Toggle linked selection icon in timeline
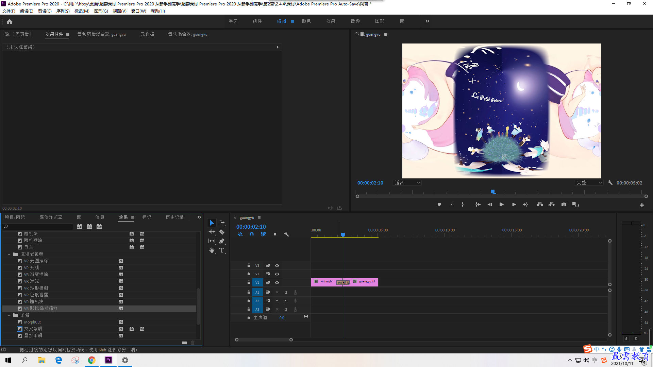 click(263, 234)
